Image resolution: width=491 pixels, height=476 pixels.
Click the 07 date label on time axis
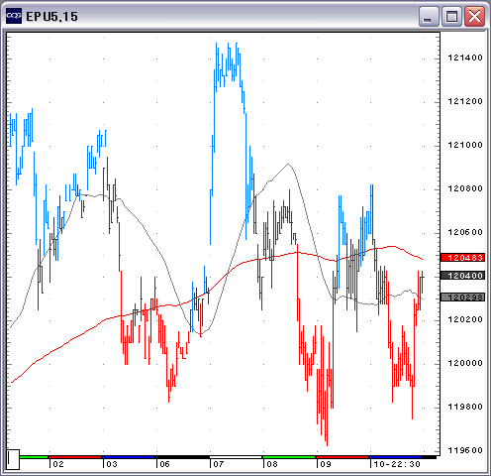(x=219, y=464)
